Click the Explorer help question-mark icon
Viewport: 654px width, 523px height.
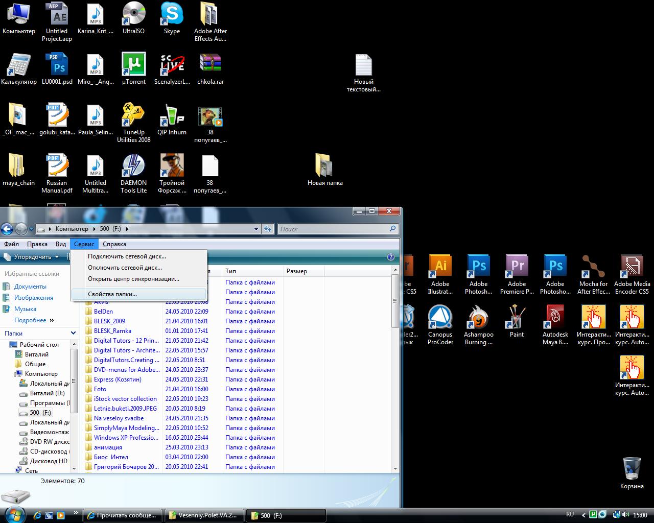click(x=391, y=257)
